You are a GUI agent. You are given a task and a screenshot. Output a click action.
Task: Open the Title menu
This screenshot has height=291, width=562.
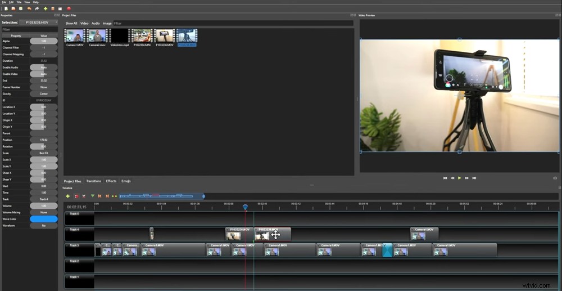click(19, 2)
